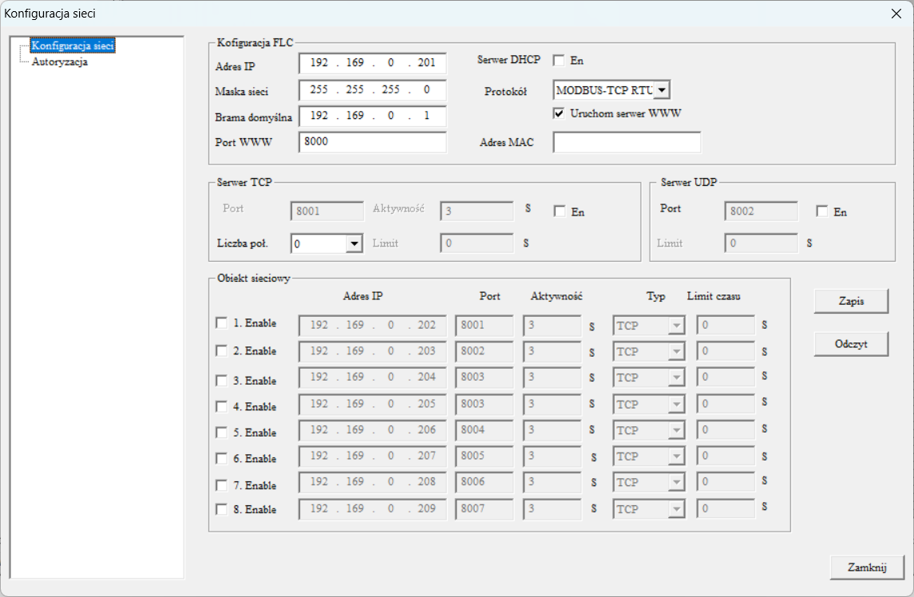Image resolution: width=914 pixels, height=597 pixels.
Task: Click Serwer TCP Limit field
Action: pyautogui.click(x=477, y=243)
